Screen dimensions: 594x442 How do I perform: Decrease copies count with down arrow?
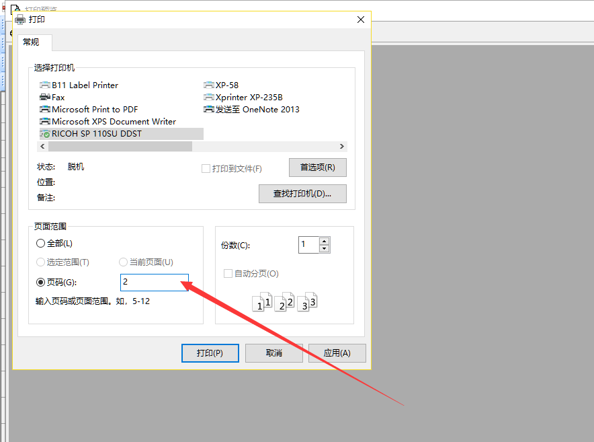[325, 249]
